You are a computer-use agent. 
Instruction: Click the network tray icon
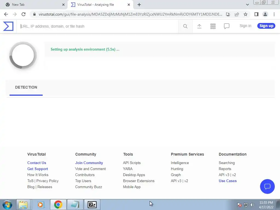point(246,205)
